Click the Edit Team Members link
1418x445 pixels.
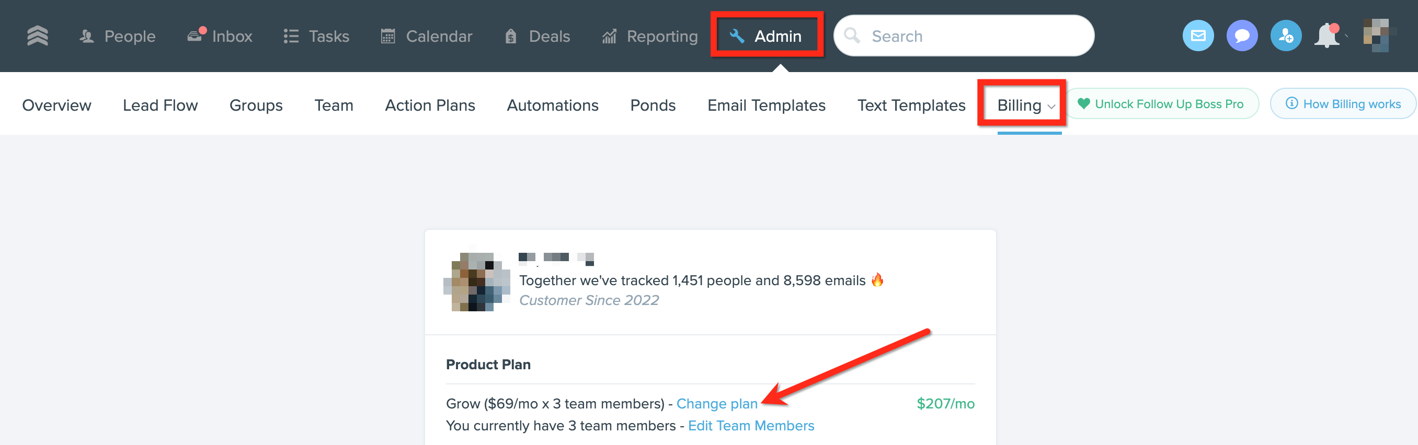click(751, 426)
